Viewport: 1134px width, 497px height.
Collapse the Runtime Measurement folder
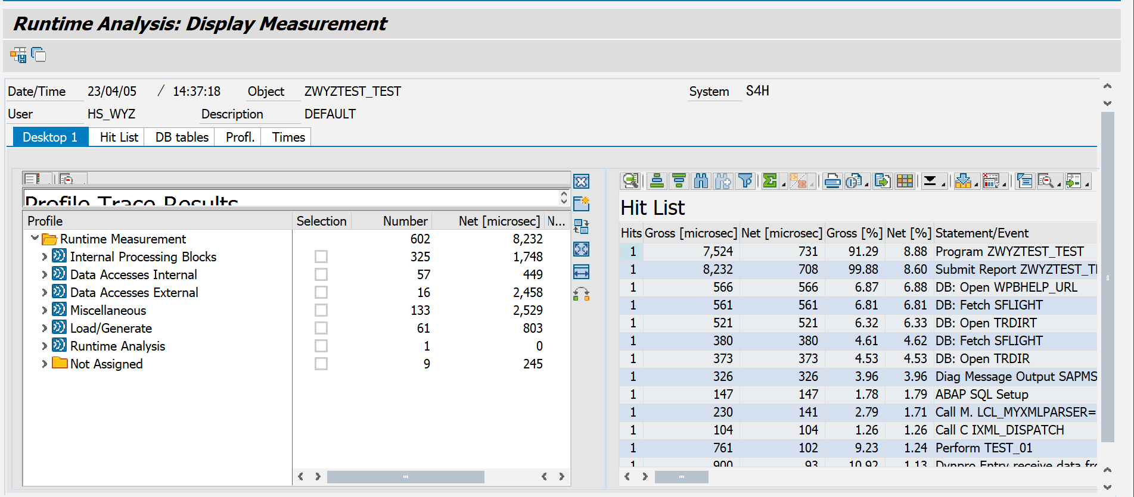click(x=35, y=238)
